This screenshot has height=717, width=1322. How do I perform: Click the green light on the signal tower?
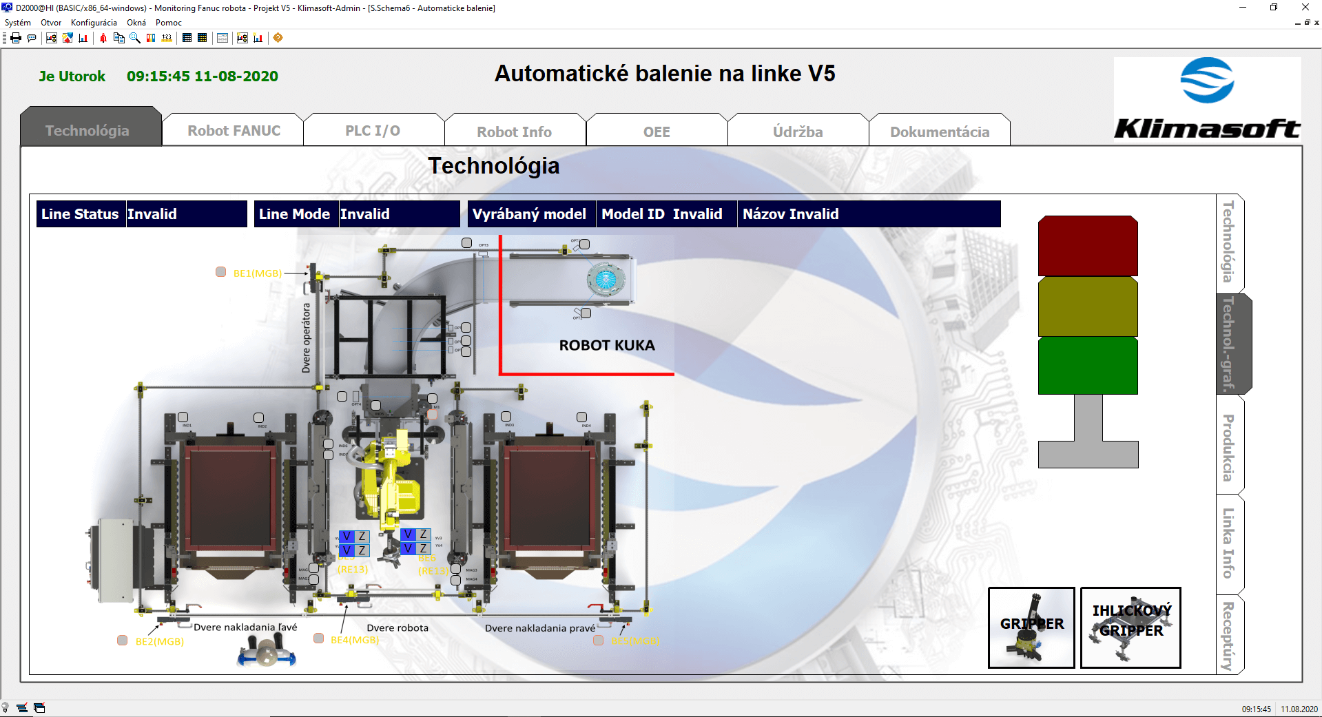click(1087, 366)
